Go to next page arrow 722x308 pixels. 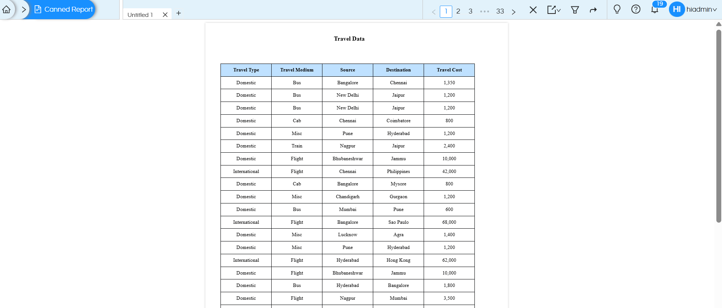[514, 12]
